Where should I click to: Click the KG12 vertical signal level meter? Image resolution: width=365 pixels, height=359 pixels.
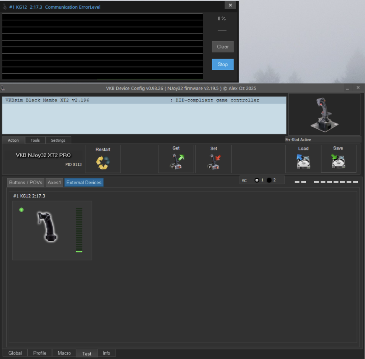pos(79,230)
